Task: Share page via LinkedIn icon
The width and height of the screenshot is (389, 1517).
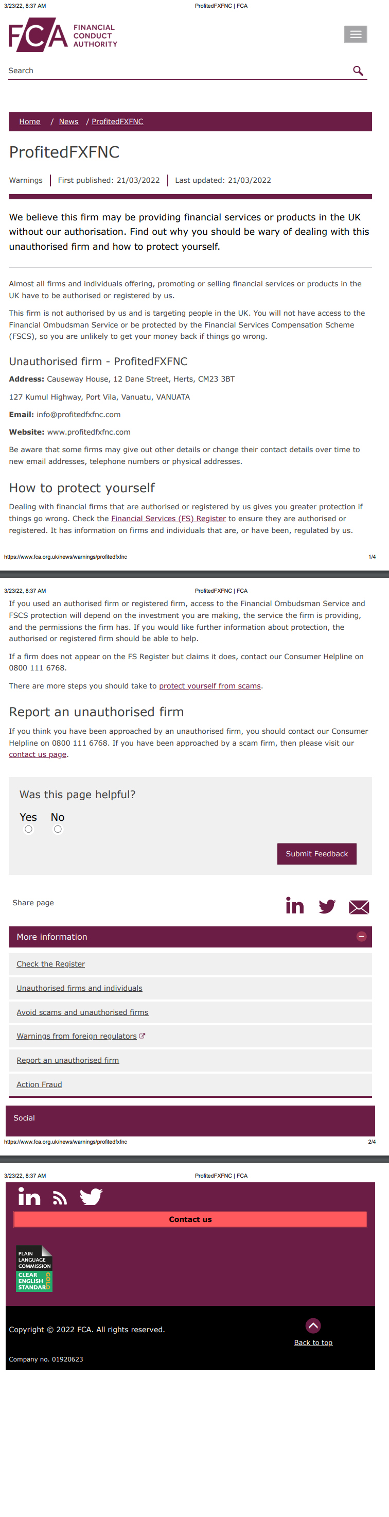Action: click(x=295, y=905)
